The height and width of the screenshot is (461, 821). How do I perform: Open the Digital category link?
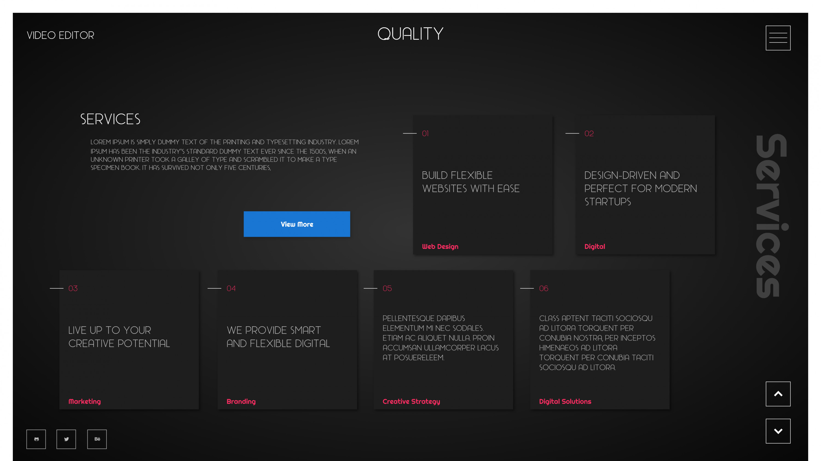click(594, 247)
